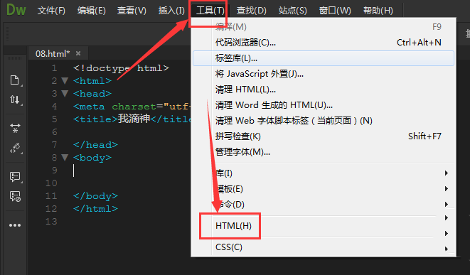Click the apply comment icon in the sidebar
The image size is (470, 275).
[x=15, y=177]
